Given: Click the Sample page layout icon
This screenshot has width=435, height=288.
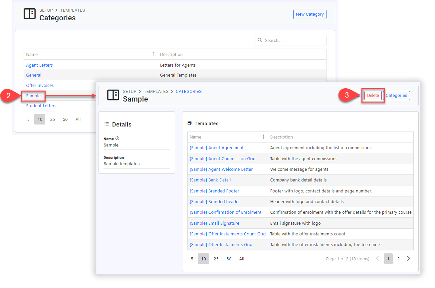Looking at the screenshot, I should [113, 95].
